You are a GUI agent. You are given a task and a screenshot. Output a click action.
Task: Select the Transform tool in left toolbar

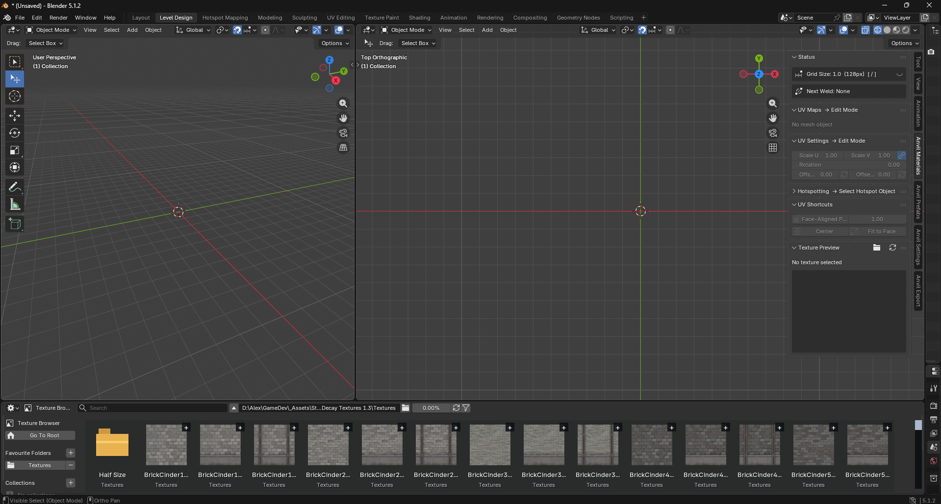[15, 167]
